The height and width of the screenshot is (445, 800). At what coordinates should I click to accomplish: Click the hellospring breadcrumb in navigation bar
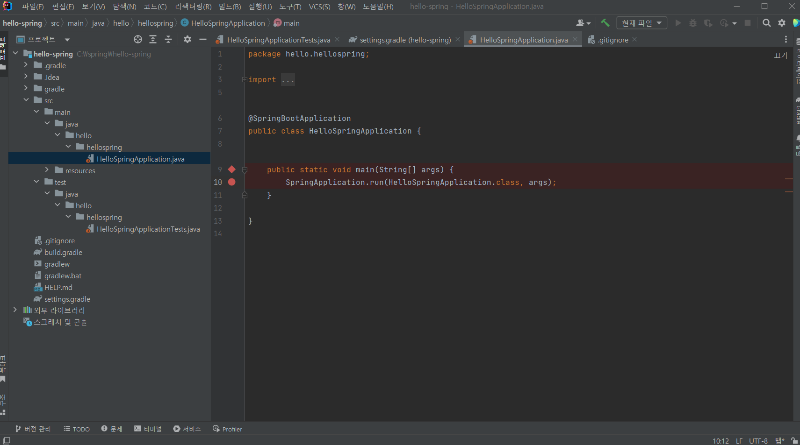pos(155,23)
